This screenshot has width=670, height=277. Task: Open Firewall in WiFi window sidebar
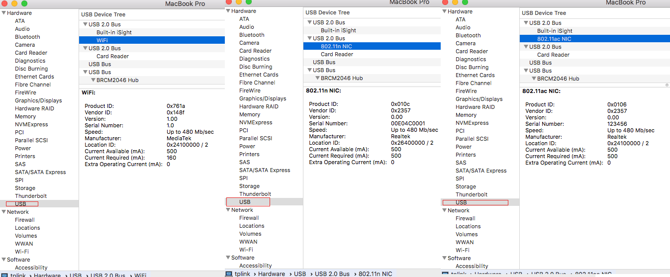[25, 220]
